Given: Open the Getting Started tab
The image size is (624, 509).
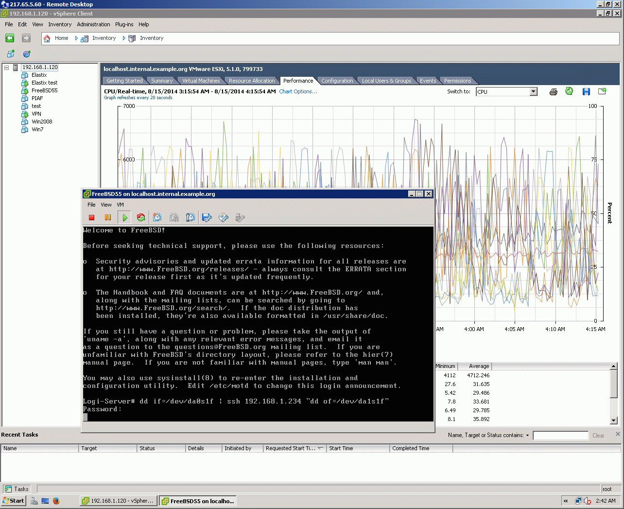Looking at the screenshot, I should pos(124,81).
